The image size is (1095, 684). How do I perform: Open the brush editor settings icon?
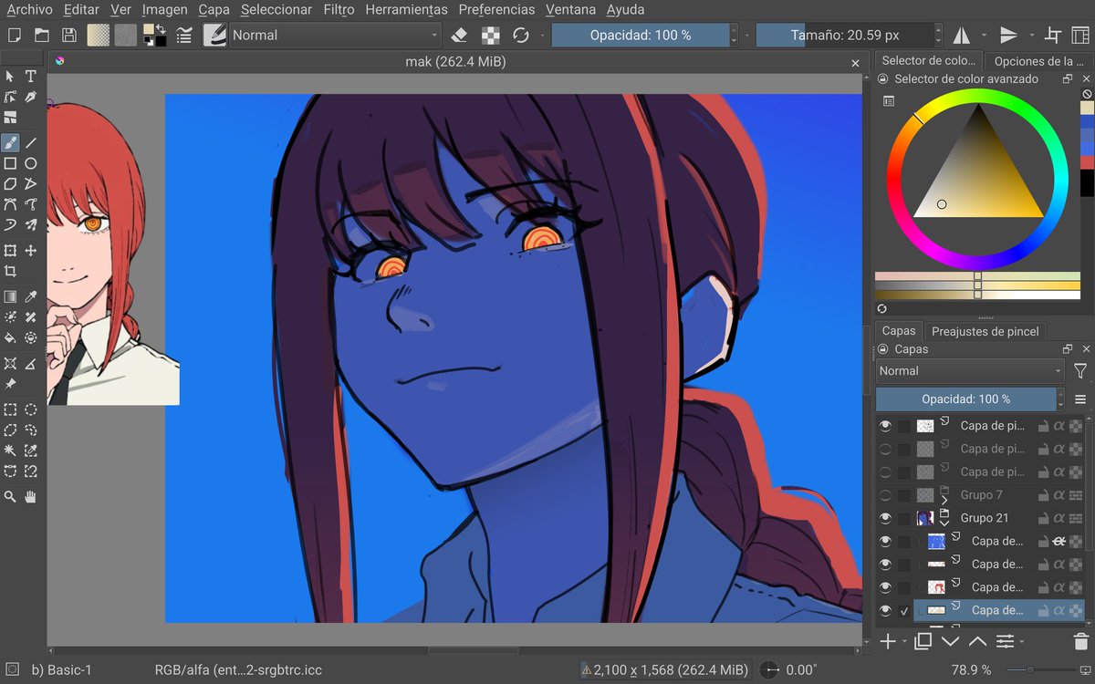pos(184,35)
